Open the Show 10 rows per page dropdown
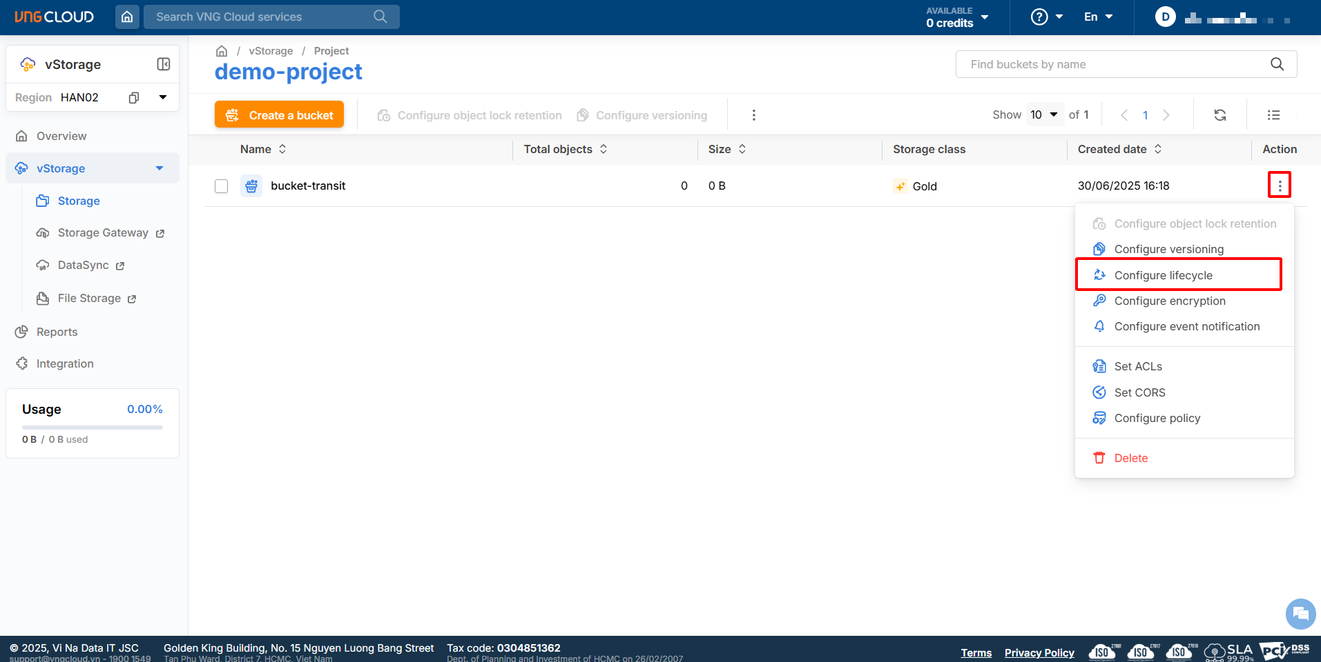 pyautogui.click(x=1044, y=114)
